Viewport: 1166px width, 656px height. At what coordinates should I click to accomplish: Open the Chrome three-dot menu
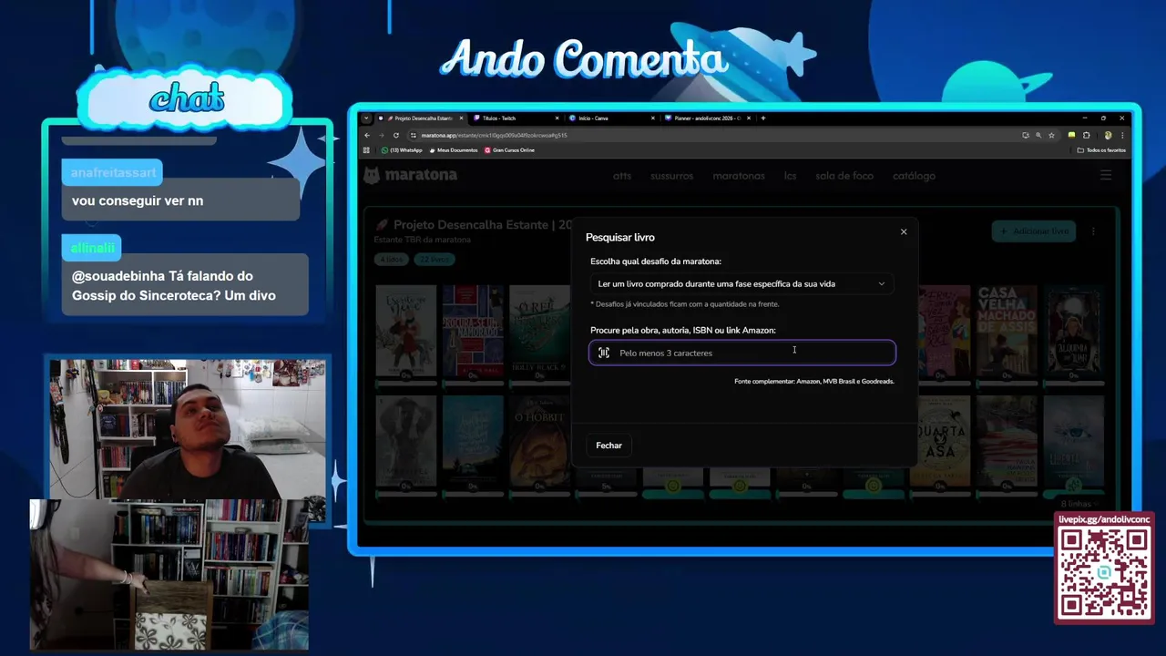tap(1122, 135)
